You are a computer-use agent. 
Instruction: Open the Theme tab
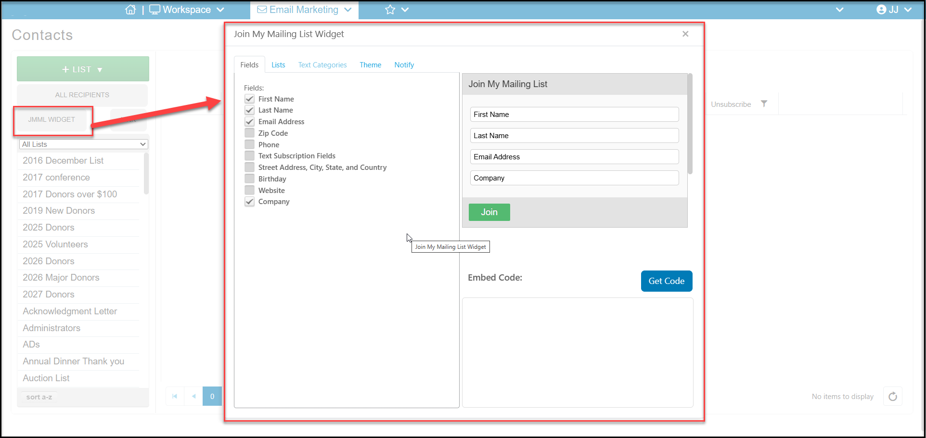point(370,65)
